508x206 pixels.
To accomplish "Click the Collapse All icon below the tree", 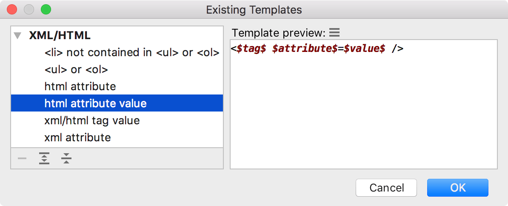I will click(66, 159).
